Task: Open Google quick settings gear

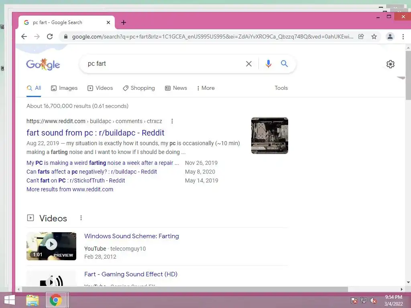Action: (x=390, y=64)
